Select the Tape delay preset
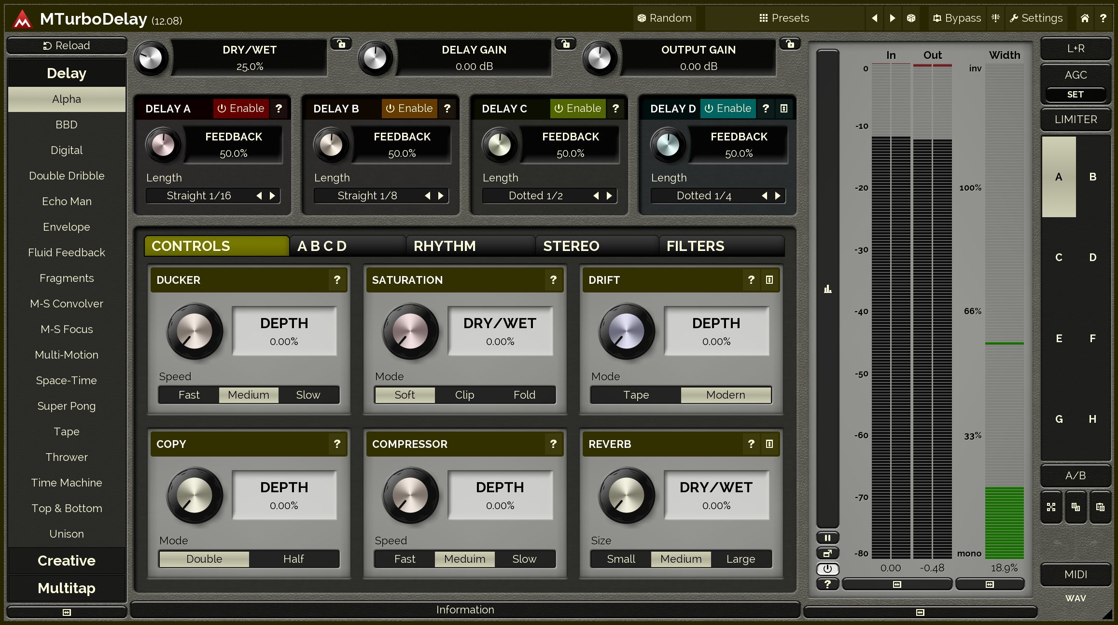 click(67, 431)
